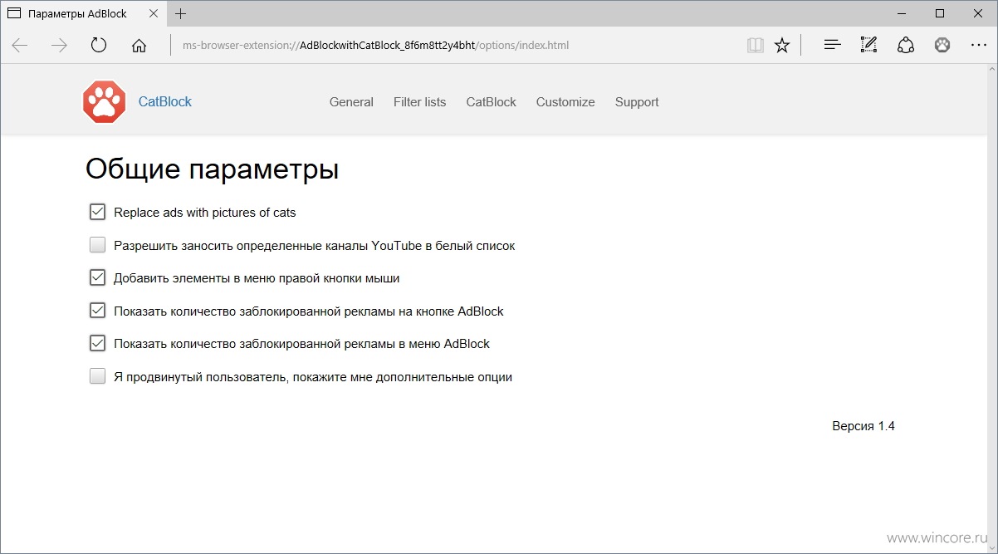
Task: Enable whitelisting YouTube channels checkbox
Action: click(98, 245)
